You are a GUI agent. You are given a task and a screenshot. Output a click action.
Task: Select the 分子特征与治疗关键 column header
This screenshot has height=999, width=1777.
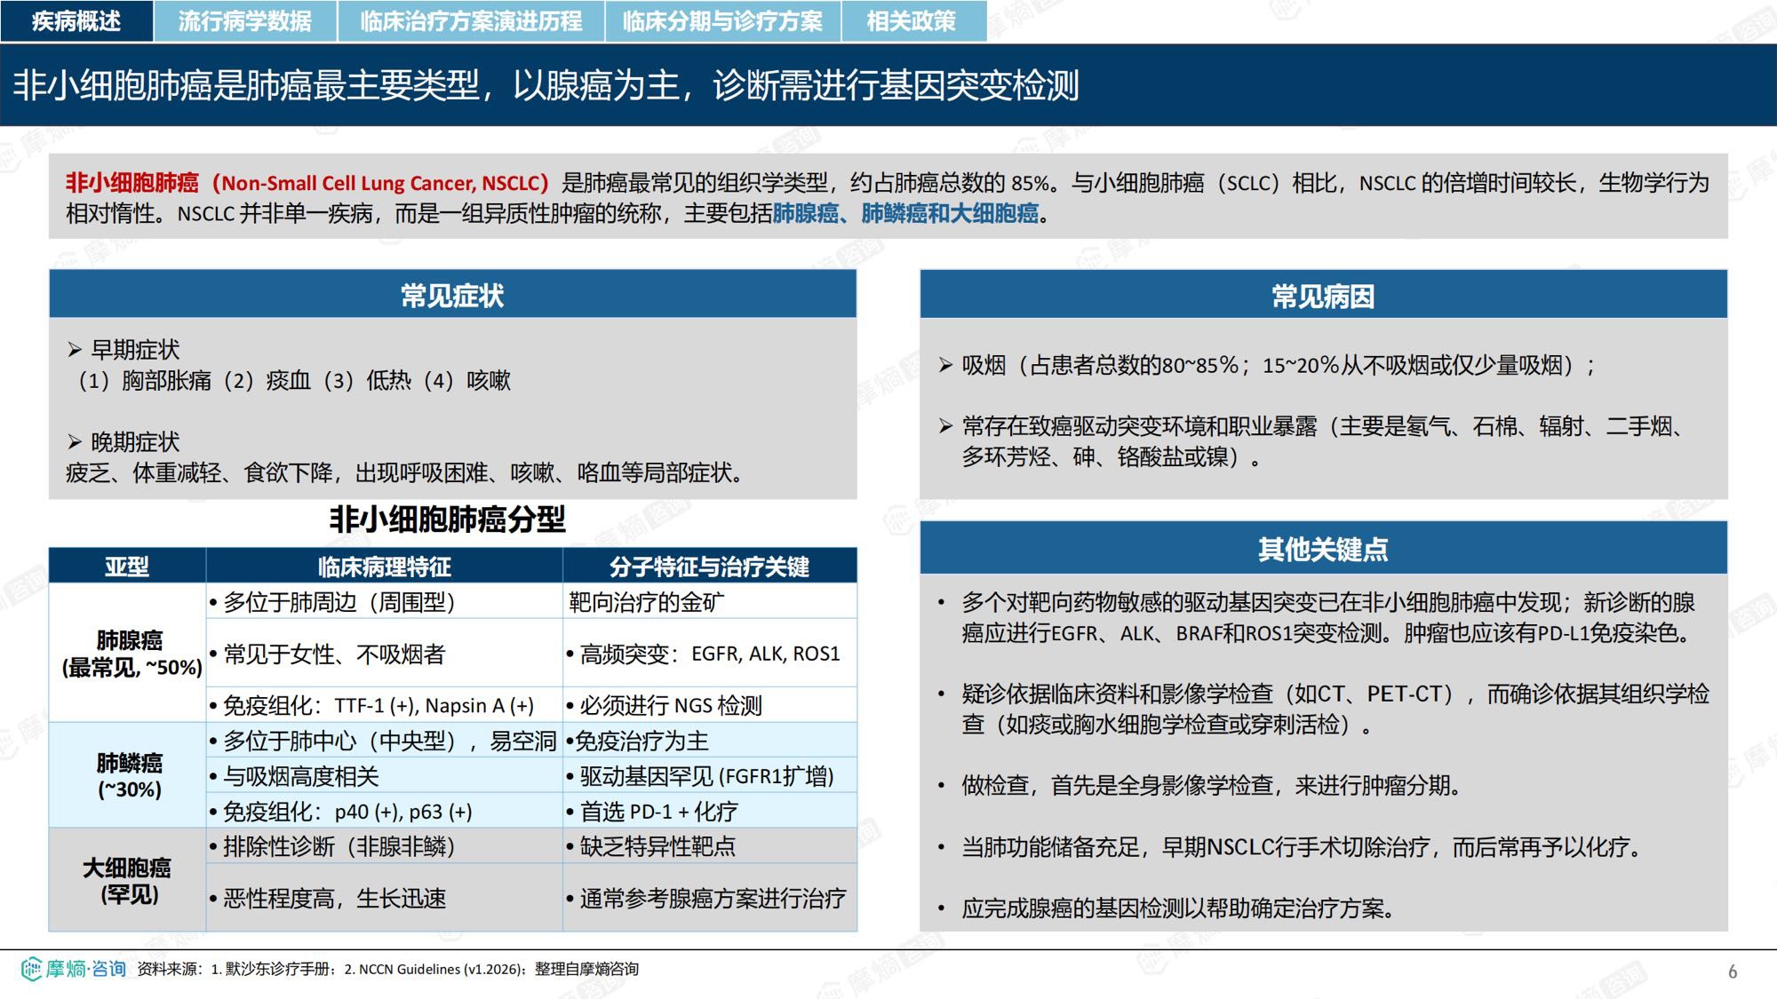tap(709, 566)
